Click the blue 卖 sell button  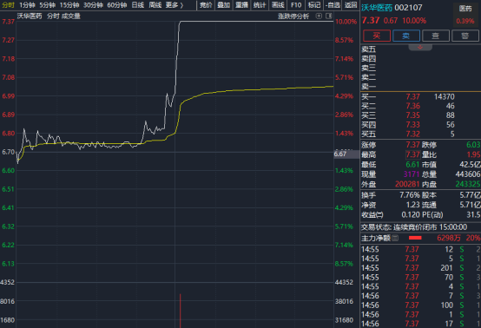pos(406,36)
